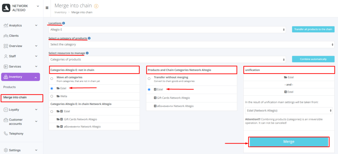The image size is (338, 154).
Task: Open Products in the Inventory submenu
Action: [x=9, y=87]
